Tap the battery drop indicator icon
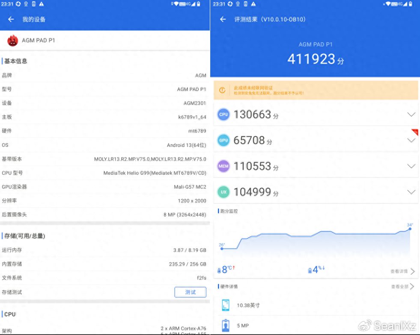The width and height of the screenshot is (420, 335). pyautogui.click(x=310, y=270)
